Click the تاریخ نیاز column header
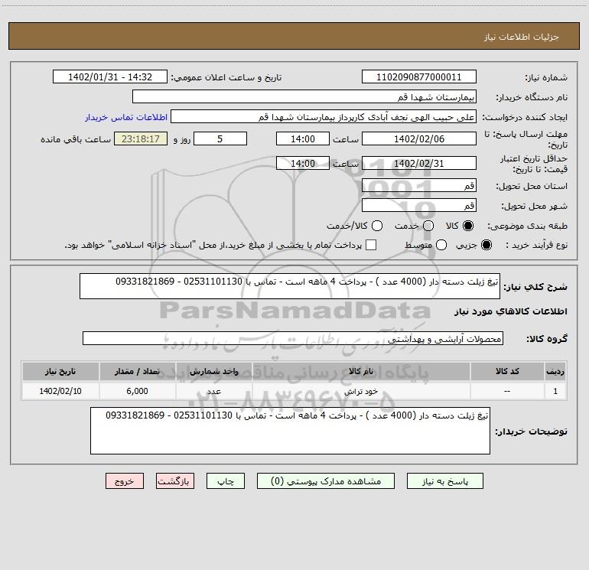The image size is (589, 570). pos(60,371)
